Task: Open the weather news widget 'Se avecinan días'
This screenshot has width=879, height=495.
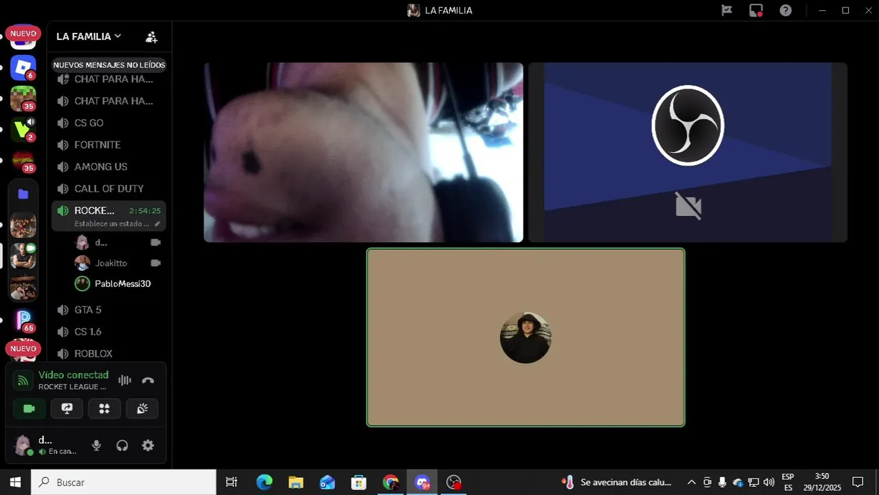Action: pos(616,483)
